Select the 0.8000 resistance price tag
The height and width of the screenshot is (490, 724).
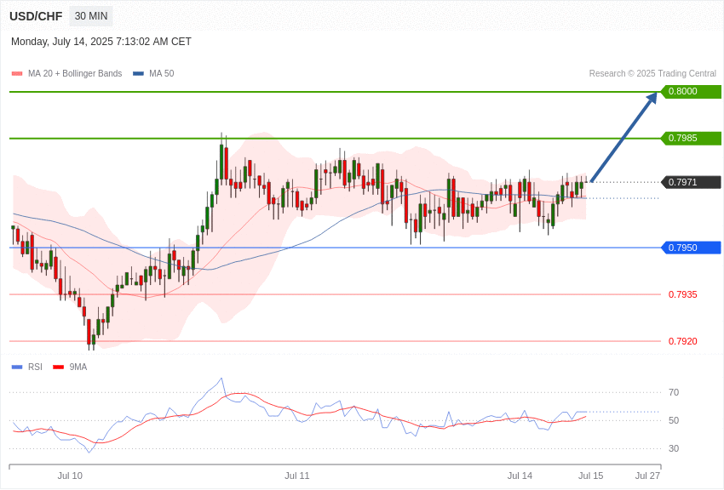691,91
